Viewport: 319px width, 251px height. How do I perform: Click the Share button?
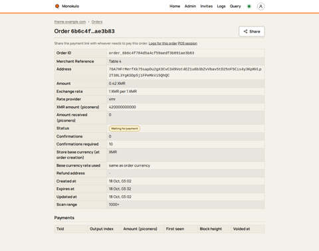click(x=252, y=31)
